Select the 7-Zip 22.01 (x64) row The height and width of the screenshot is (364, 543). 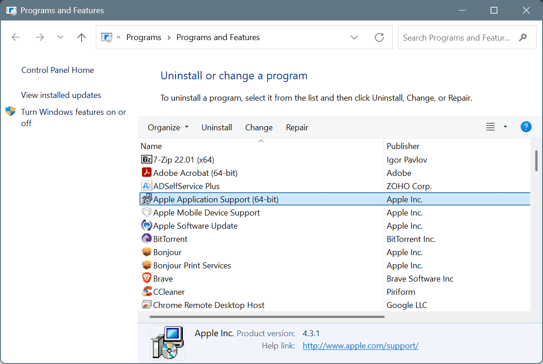click(x=335, y=159)
